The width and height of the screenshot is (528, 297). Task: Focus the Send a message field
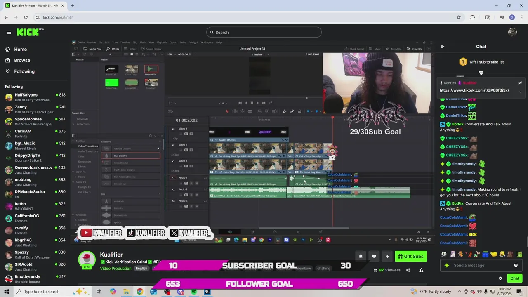tap(481, 265)
